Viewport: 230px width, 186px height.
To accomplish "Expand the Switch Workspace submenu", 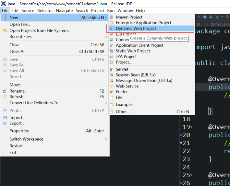I will tap(106, 139).
